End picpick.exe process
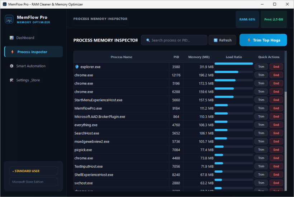The width and height of the screenshot is (294, 197). [276, 150]
